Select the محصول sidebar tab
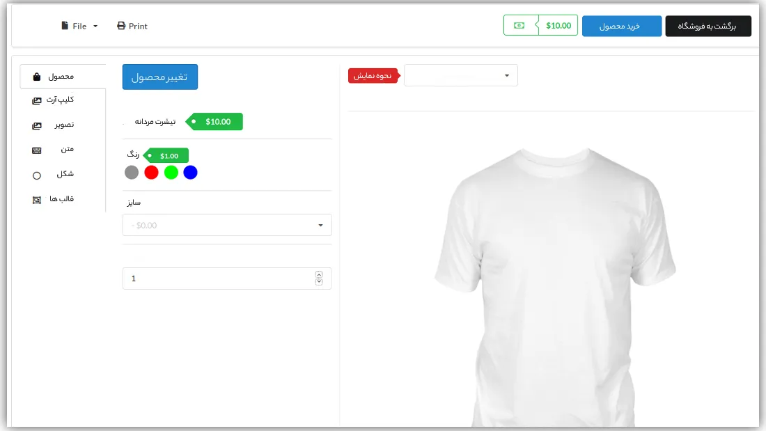The height and width of the screenshot is (431, 766). (x=63, y=77)
